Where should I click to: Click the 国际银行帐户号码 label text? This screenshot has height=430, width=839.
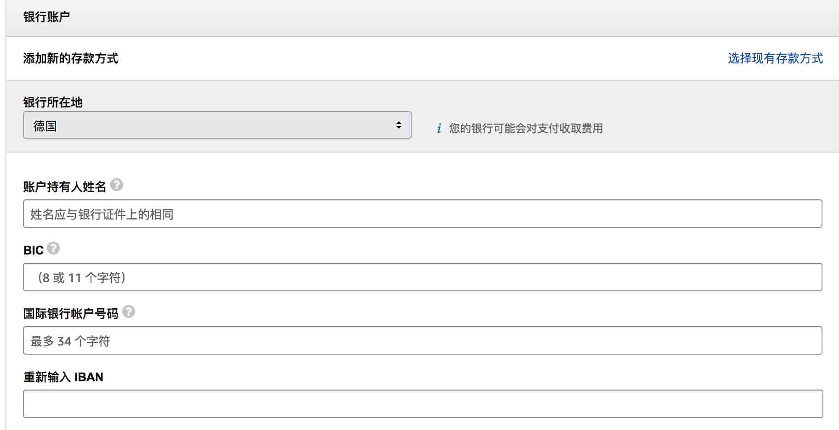point(71,314)
